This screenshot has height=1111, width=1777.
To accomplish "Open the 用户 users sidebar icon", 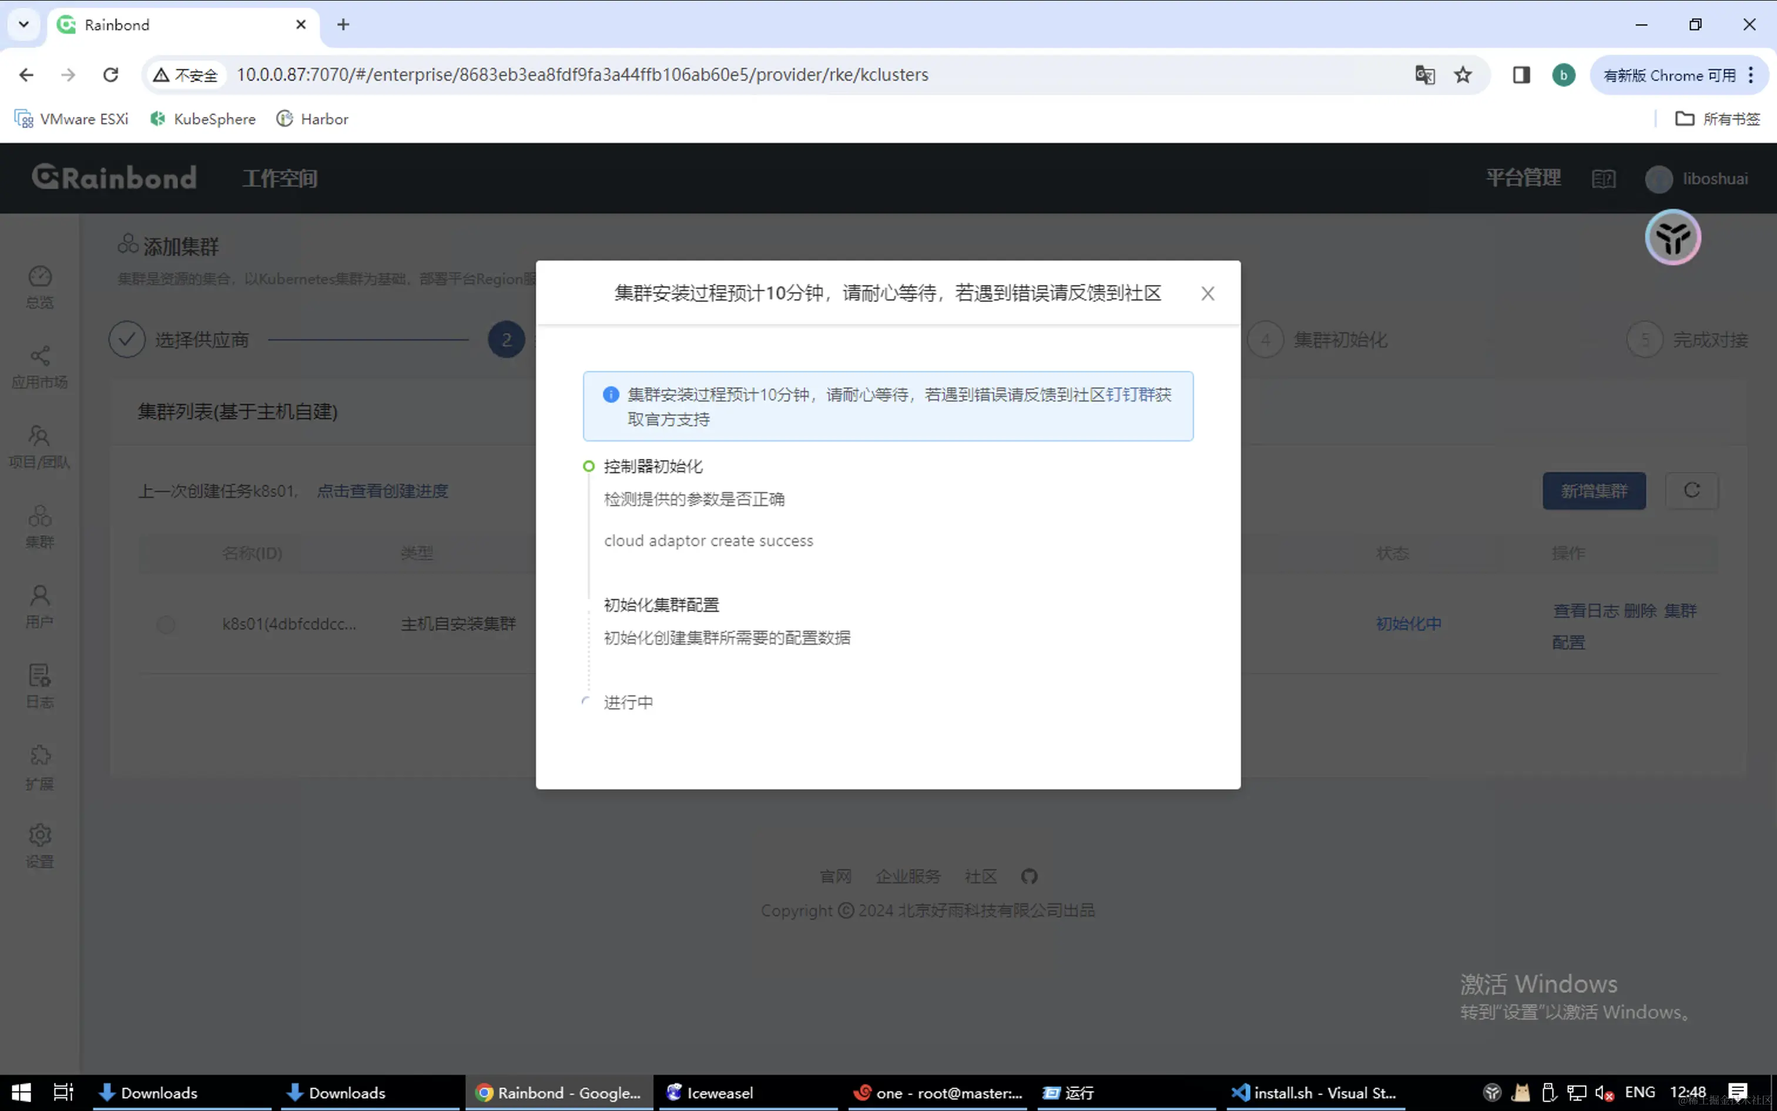I will coord(39,605).
